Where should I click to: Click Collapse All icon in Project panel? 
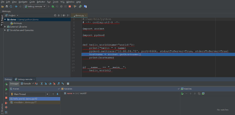(x=59, y=15)
